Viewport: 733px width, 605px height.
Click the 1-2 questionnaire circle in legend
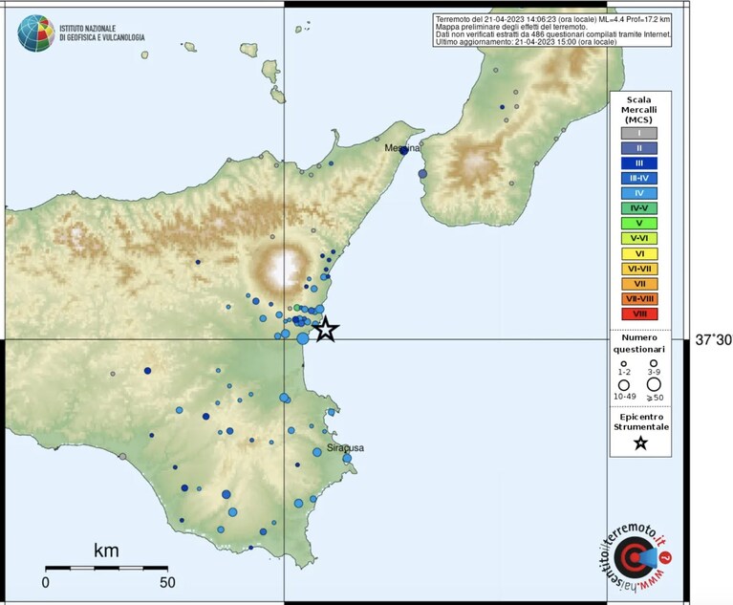click(x=624, y=363)
